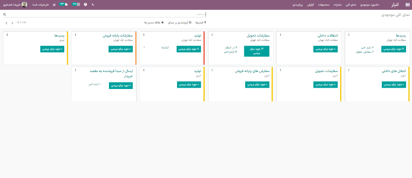The height and width of the screenshot is (178, 412).
Task: Click the phone call icon in top bar
Action: click(x=93, y=5)
